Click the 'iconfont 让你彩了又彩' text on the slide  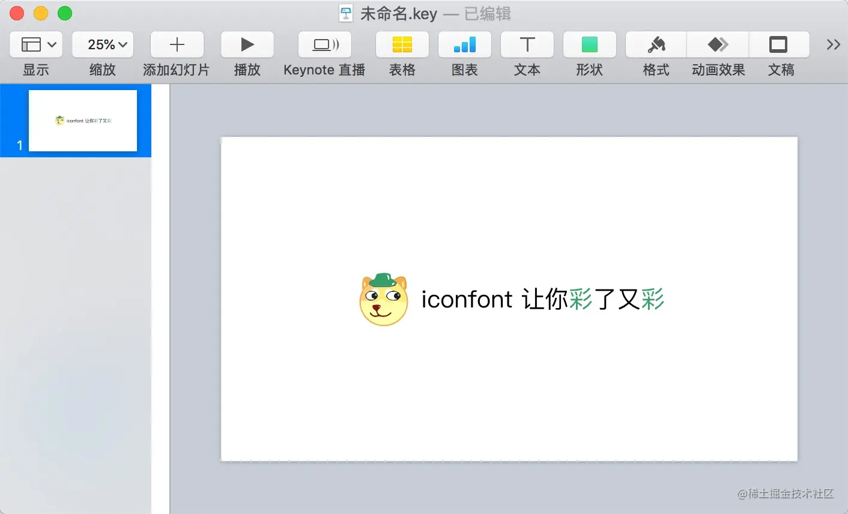(x=542, y=299)
